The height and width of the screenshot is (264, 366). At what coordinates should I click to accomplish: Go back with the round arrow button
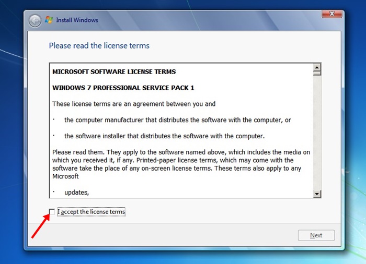pyautogui.click(x=35, y=21)
